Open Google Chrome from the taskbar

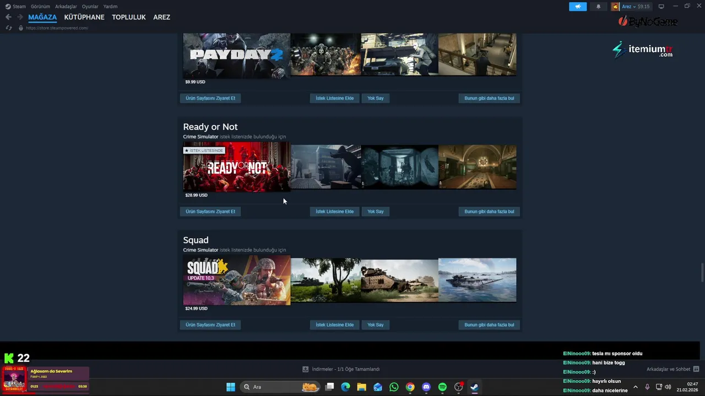click(x=410, y=387)
